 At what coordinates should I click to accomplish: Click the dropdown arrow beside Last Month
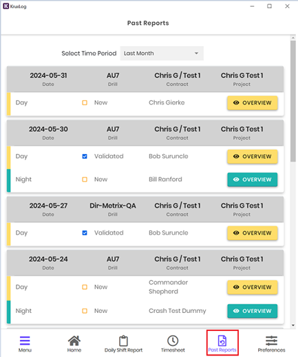pos(196,54)
